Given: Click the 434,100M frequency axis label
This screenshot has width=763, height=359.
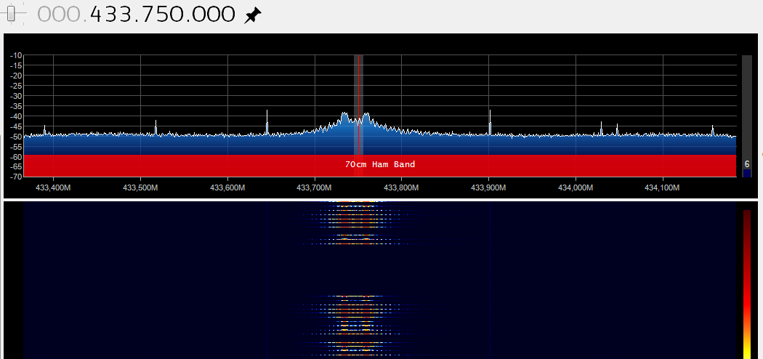Looking at the screenshot, I should 662,187.
